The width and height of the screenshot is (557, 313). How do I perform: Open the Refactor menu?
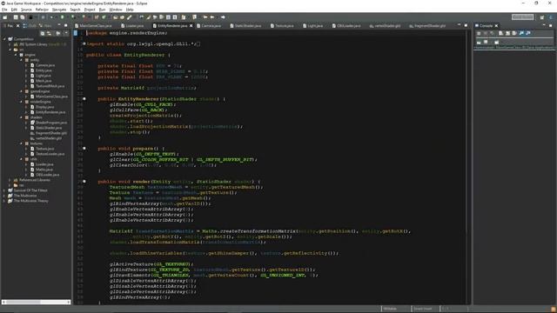coord(42,10)
